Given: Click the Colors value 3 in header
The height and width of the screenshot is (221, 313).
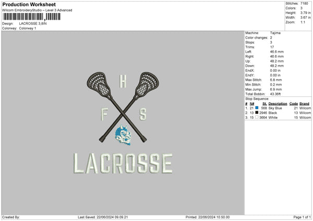Looking at the screenshot, I should (302, 8).
